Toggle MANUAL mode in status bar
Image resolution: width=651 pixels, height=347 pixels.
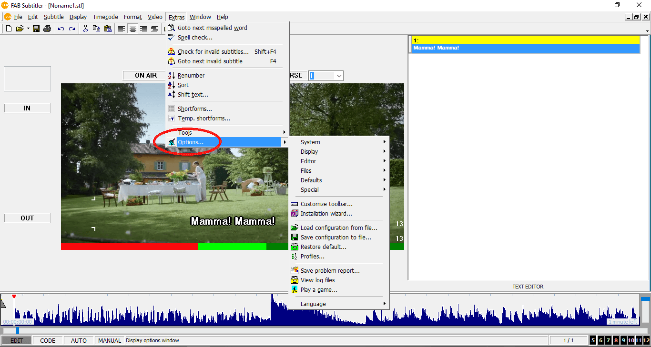[110, 340]
